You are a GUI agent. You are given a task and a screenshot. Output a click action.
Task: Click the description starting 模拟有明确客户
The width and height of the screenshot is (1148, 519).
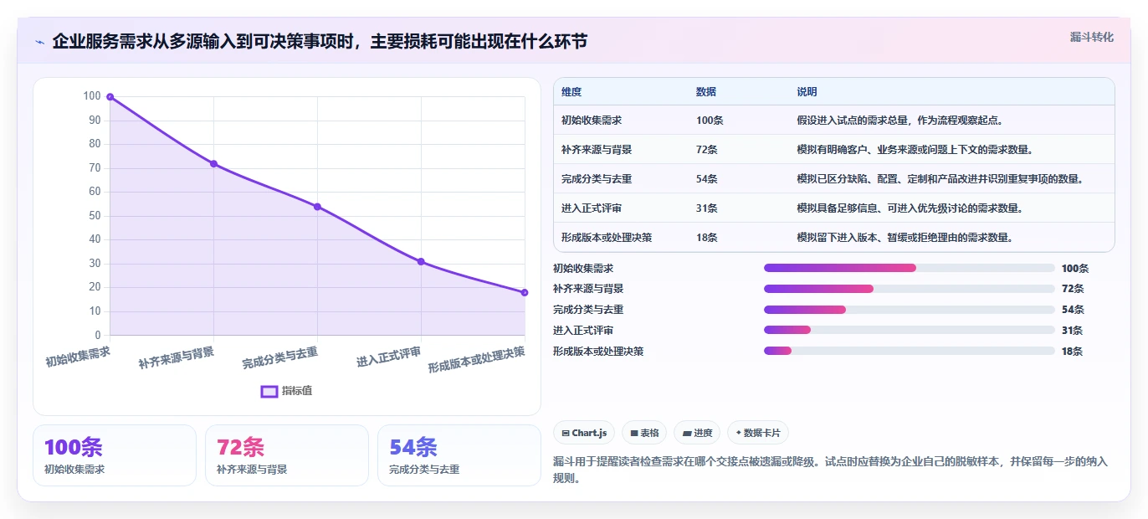(x=915, y=150)
